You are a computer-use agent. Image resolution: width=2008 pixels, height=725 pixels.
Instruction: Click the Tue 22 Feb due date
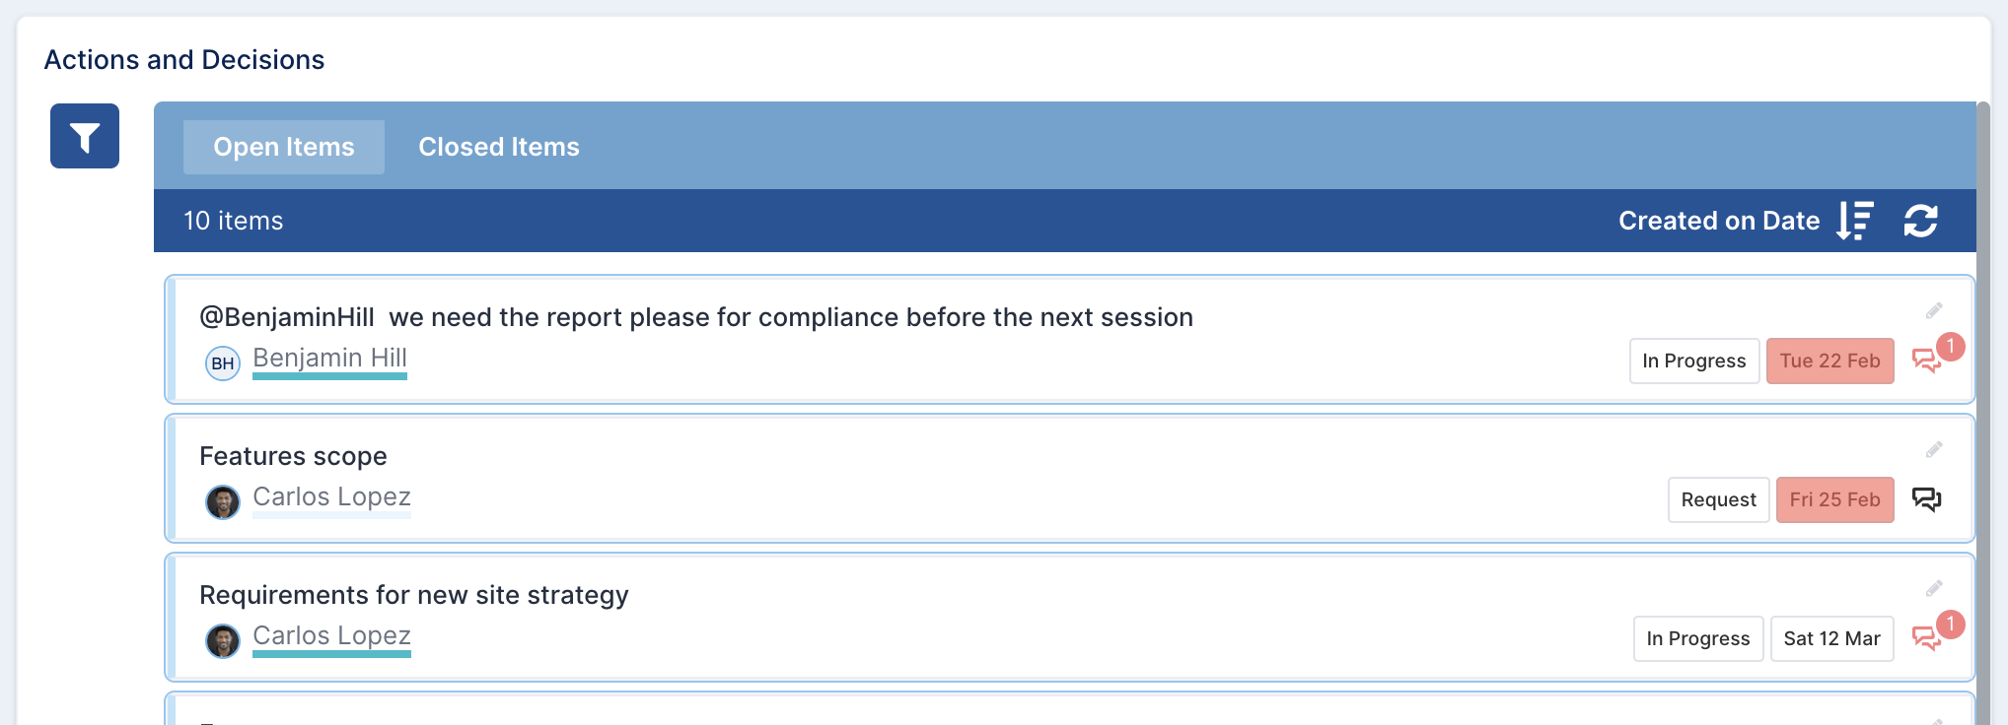pyautogui.click(x=1830, y=361)
